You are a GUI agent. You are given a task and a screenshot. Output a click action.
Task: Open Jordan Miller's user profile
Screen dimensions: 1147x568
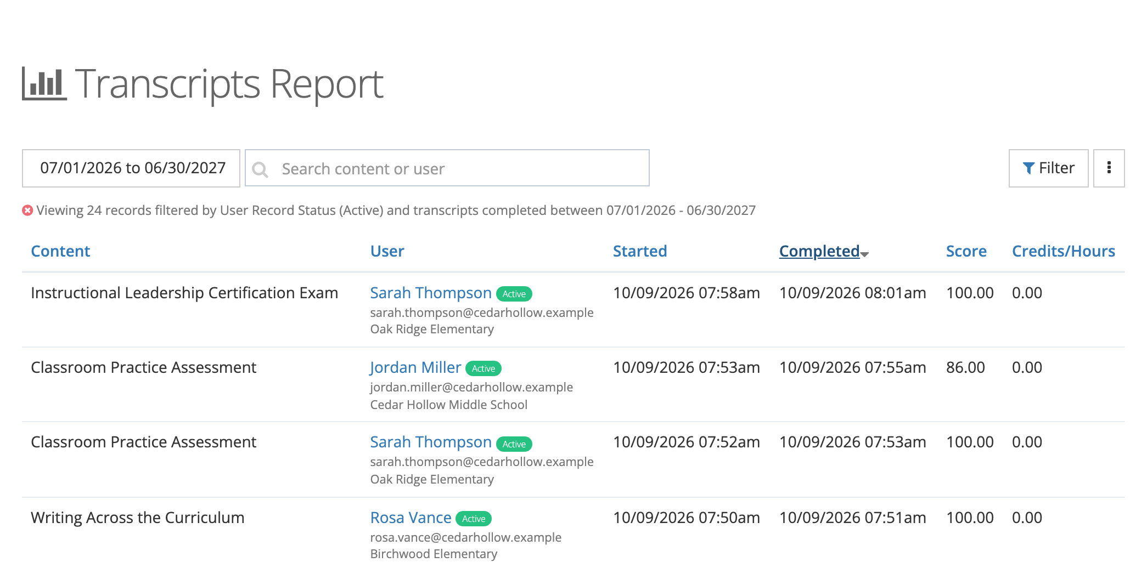(x=415, y=367)
